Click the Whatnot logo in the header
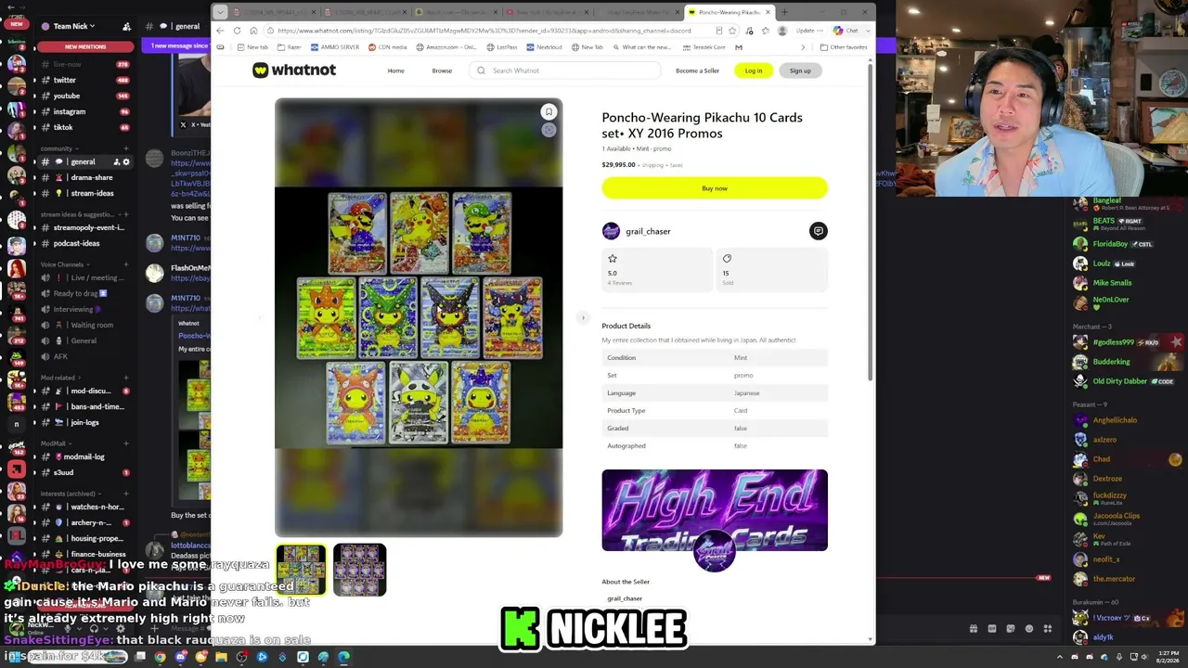Image resolution: width=1188 pixels, height=668 pixels. pos(293,71)
